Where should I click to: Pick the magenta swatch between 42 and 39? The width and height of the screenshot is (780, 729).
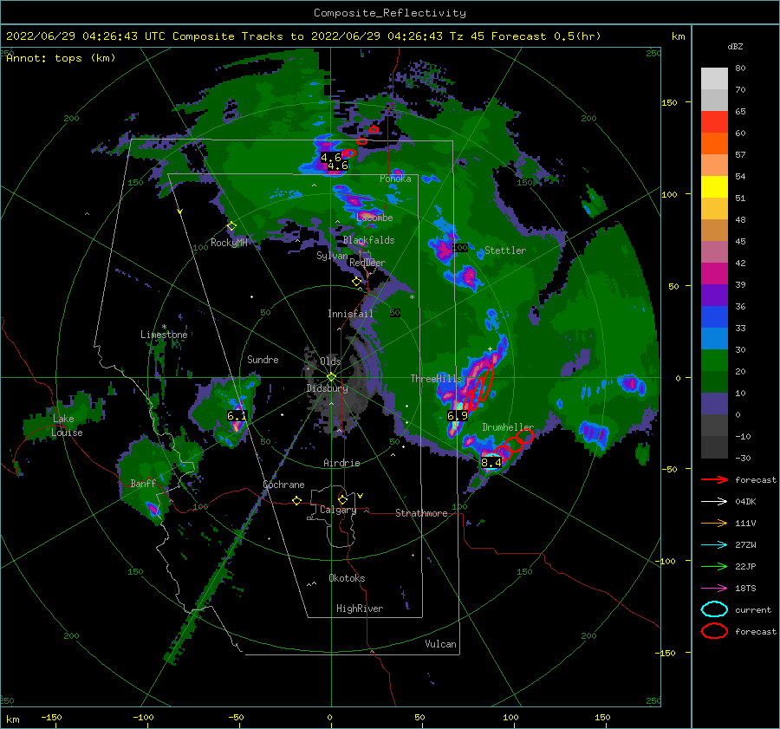pyautogui.click(x=714, y=274)
